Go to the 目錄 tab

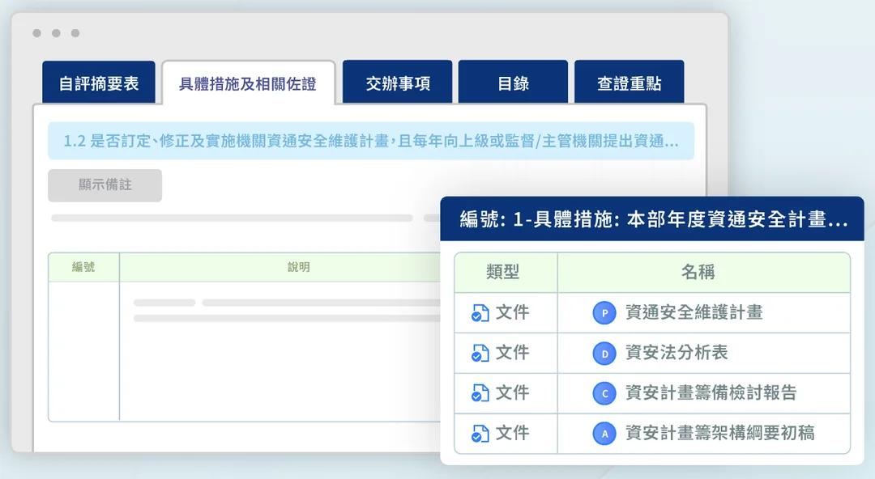[513, 83]
